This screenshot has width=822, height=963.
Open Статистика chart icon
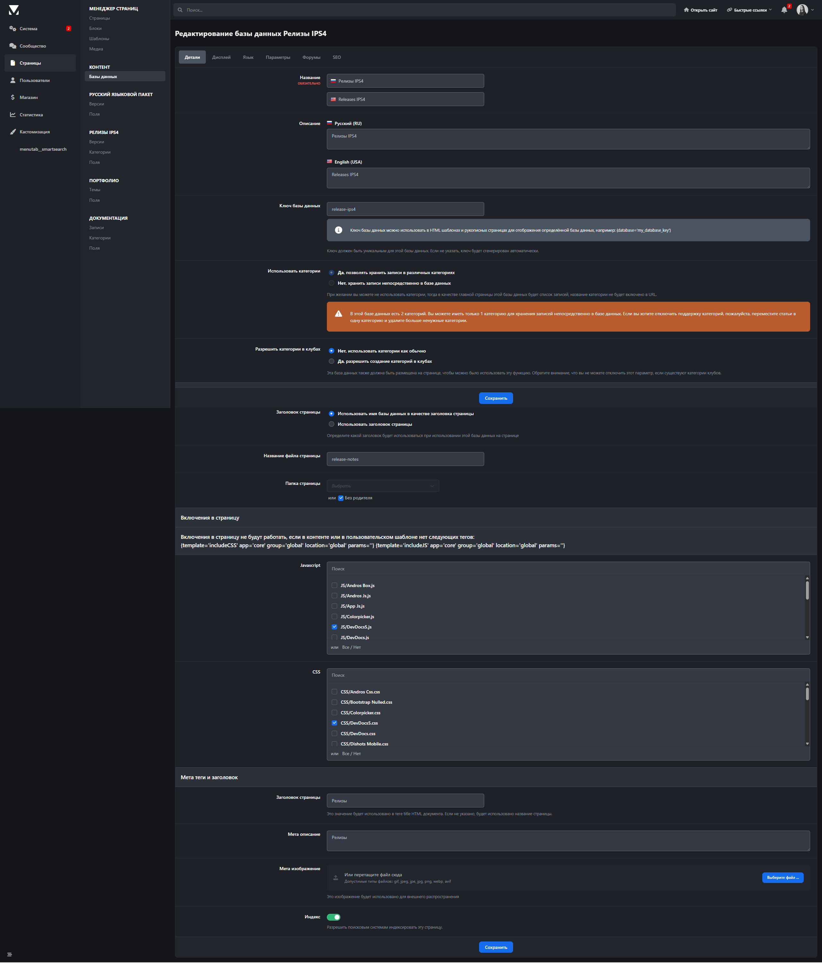[13, 115]
